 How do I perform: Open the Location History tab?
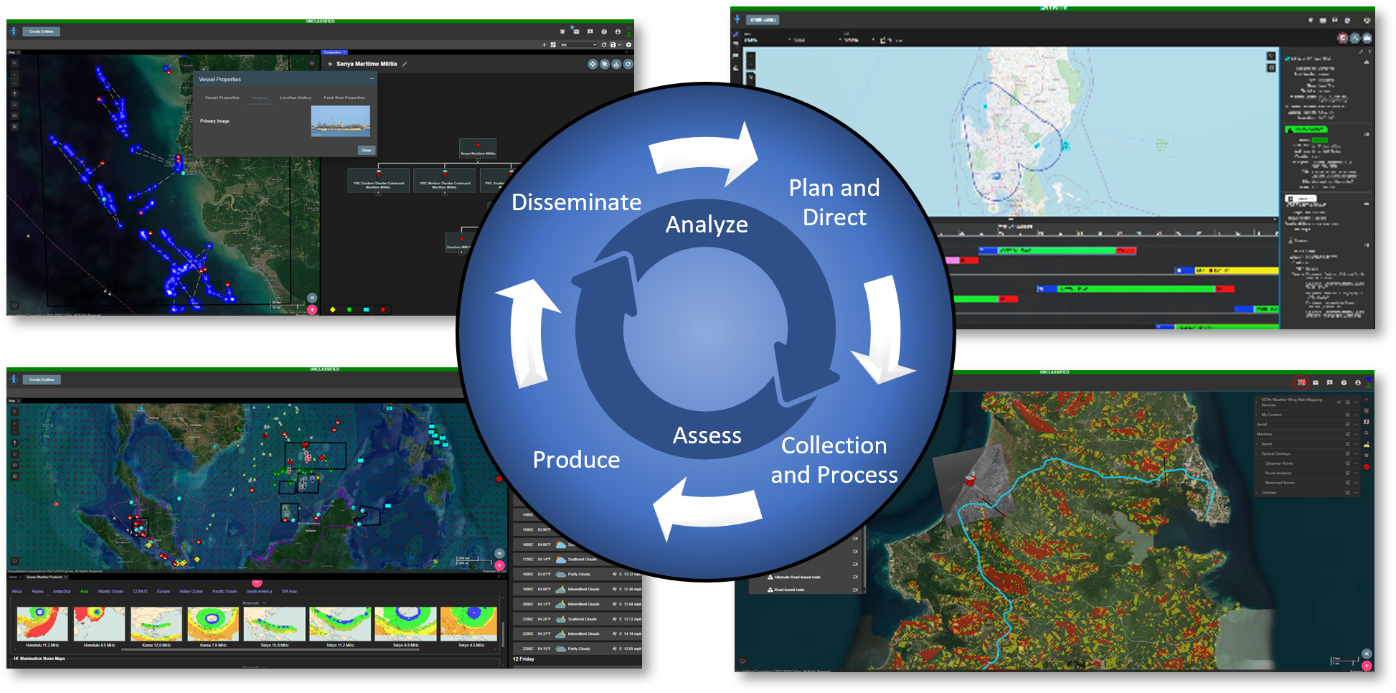click(x=296, y=98)
